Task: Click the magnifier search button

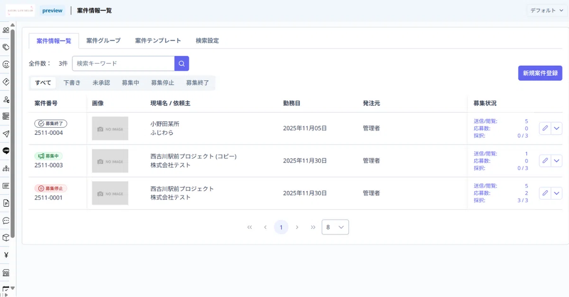Action: coord(182,63)
